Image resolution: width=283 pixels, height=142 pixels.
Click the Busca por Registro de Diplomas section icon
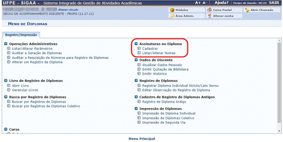(6, 97)
